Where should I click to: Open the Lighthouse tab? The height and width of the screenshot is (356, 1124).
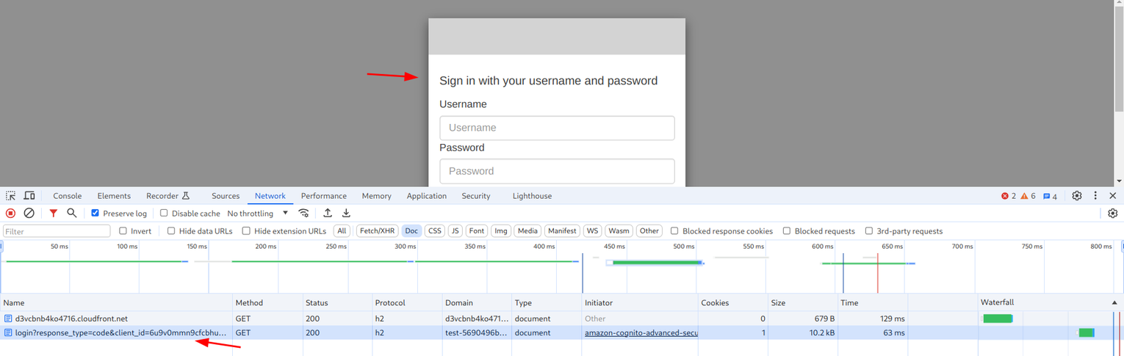click(532, 196)
